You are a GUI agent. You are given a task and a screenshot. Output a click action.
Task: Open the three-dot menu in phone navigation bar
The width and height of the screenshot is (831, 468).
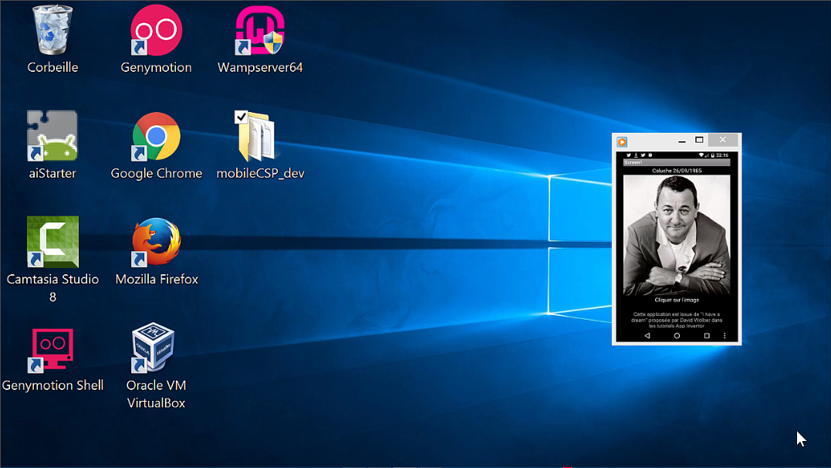[725, 335]
